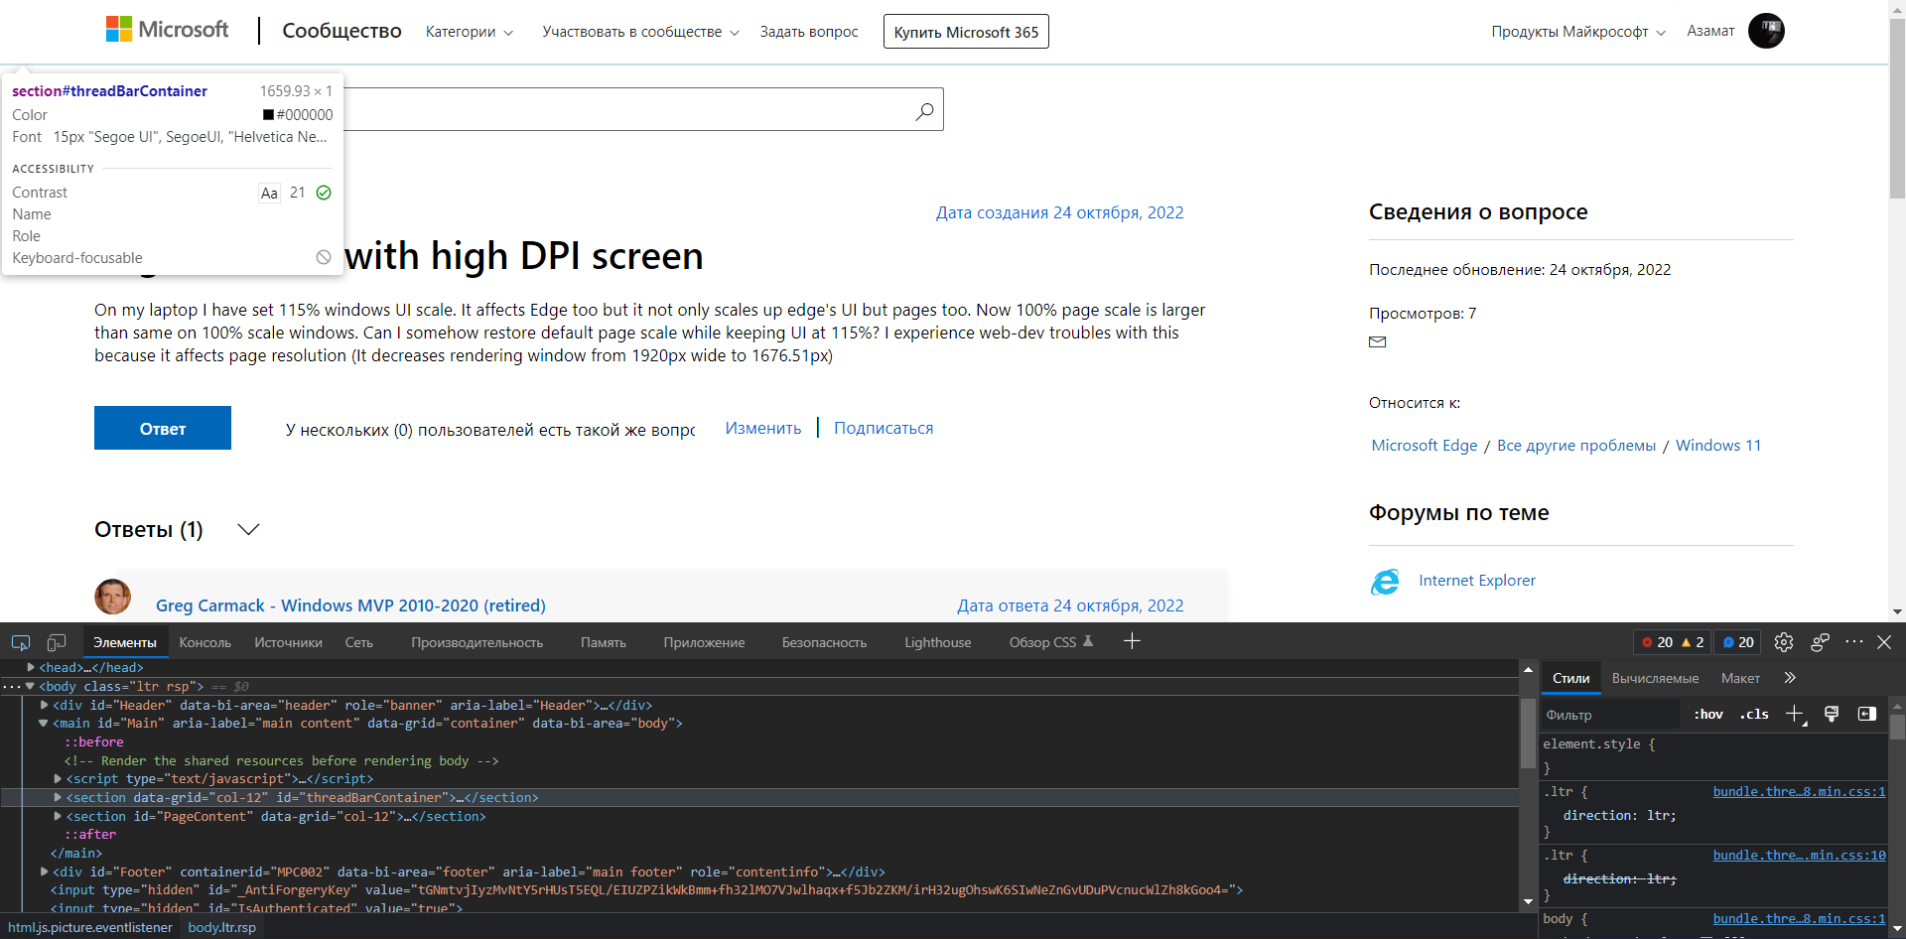Expand the head node in DOM tree

click(31, 668)
